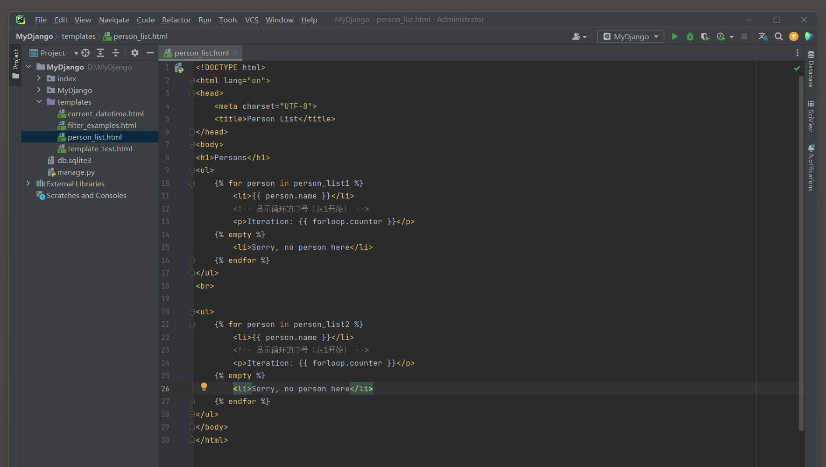Toggle the Project side tab
The image size is (826, 467).
tap(15, 64)
